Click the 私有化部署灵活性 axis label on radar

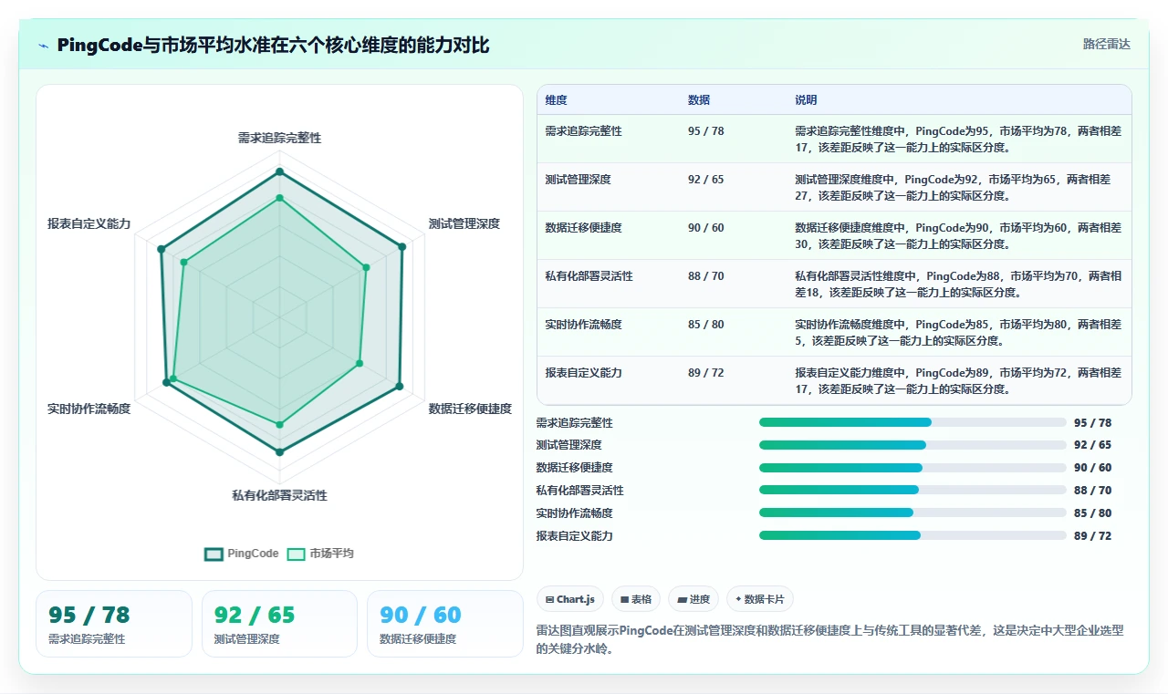pos(279,495)
